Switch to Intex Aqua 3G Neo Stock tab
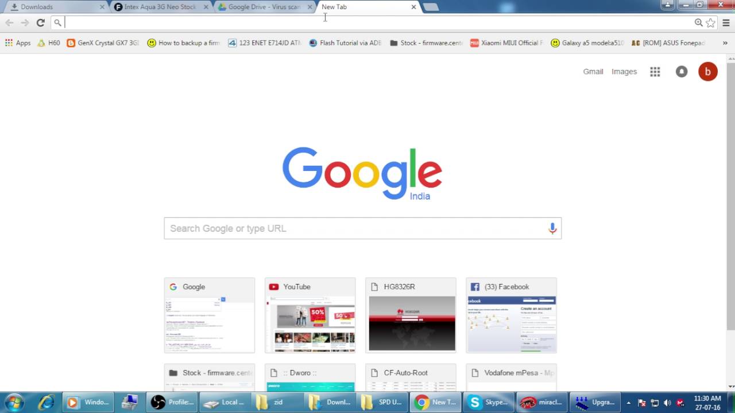 coord(161,7)
